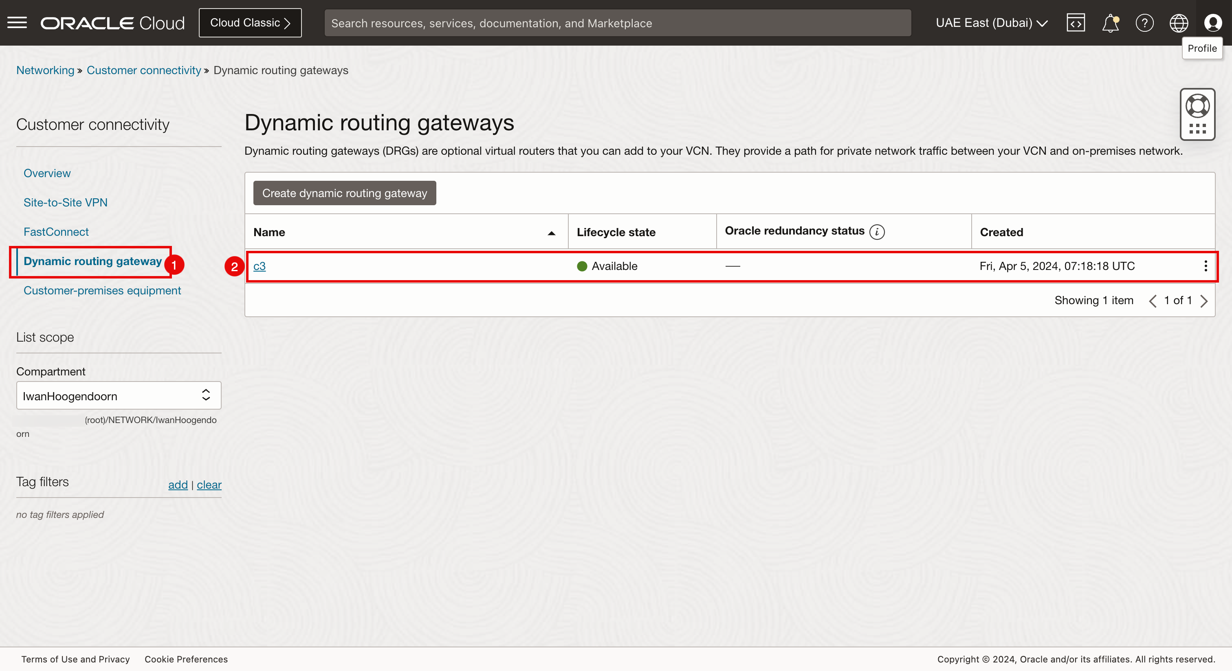Open the notifications bell
The height and width of the screenshot is (671, 1232).
(x=1110, y=22)
